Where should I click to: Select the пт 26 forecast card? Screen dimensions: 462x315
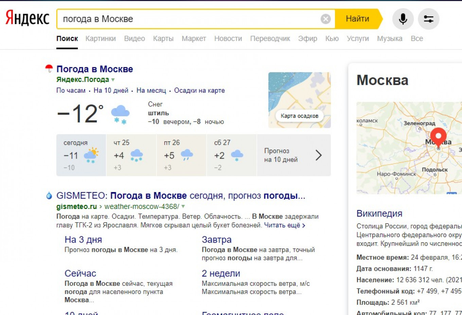[x=181, y=155]
